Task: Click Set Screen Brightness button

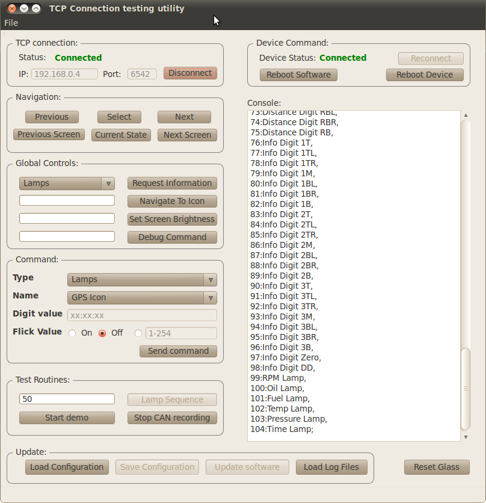Action: [172, 219]
